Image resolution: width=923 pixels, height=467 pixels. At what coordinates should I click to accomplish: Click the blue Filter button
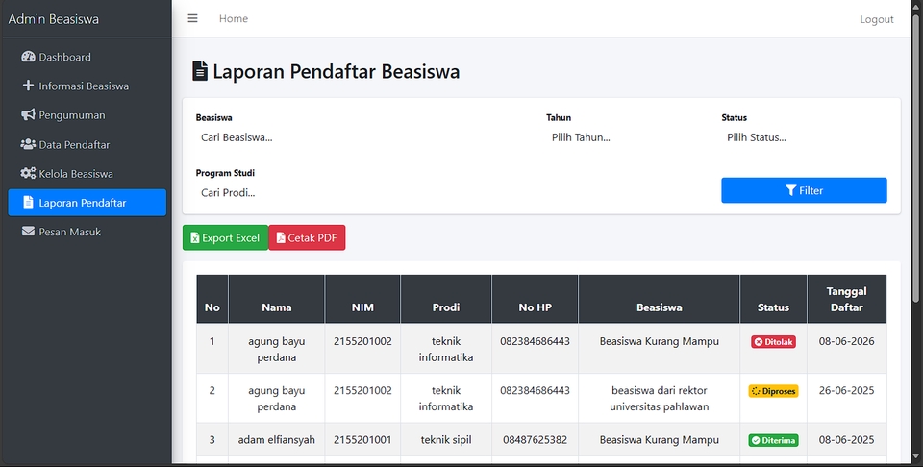[804, 190]
